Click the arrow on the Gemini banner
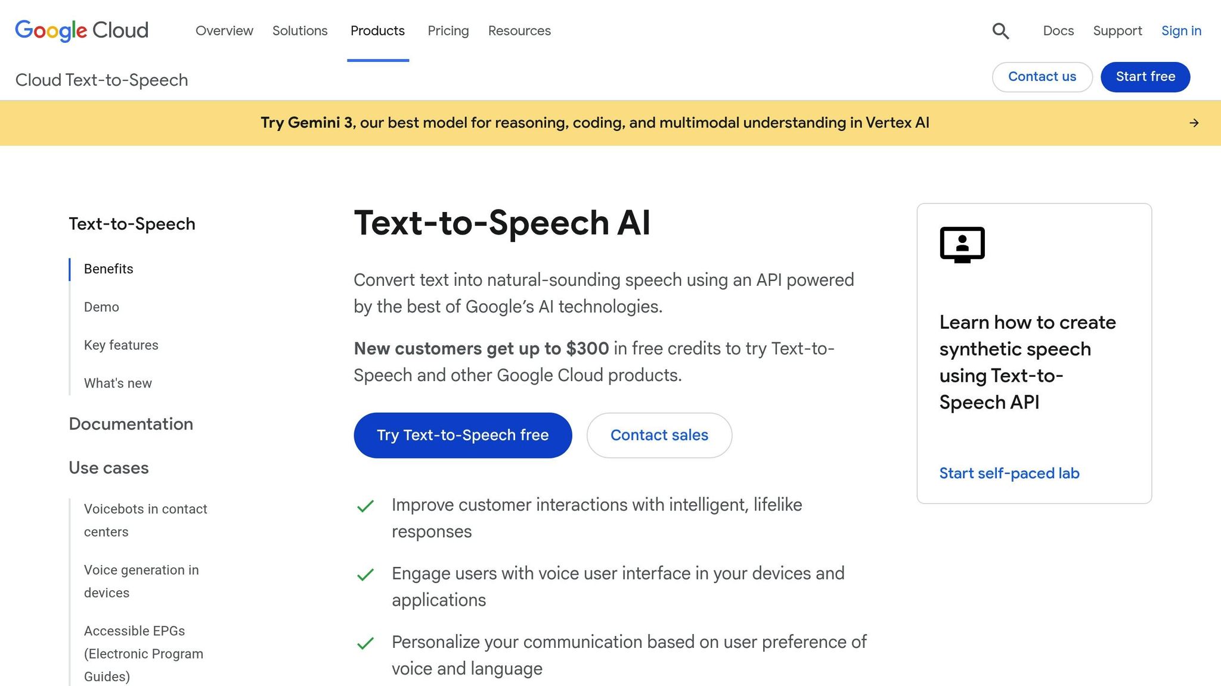The height and width of the screenshot is (686, 1221). click(x=1194, y=123)
